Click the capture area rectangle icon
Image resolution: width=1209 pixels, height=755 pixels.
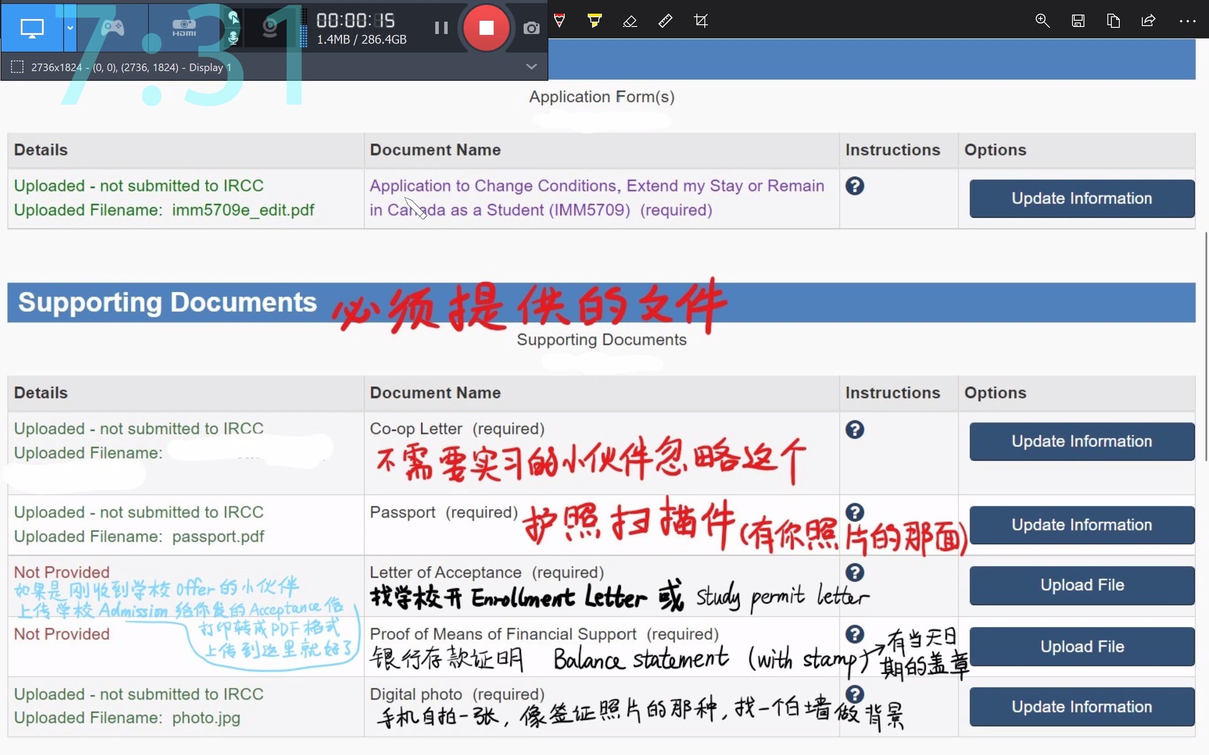coord(17,67)
